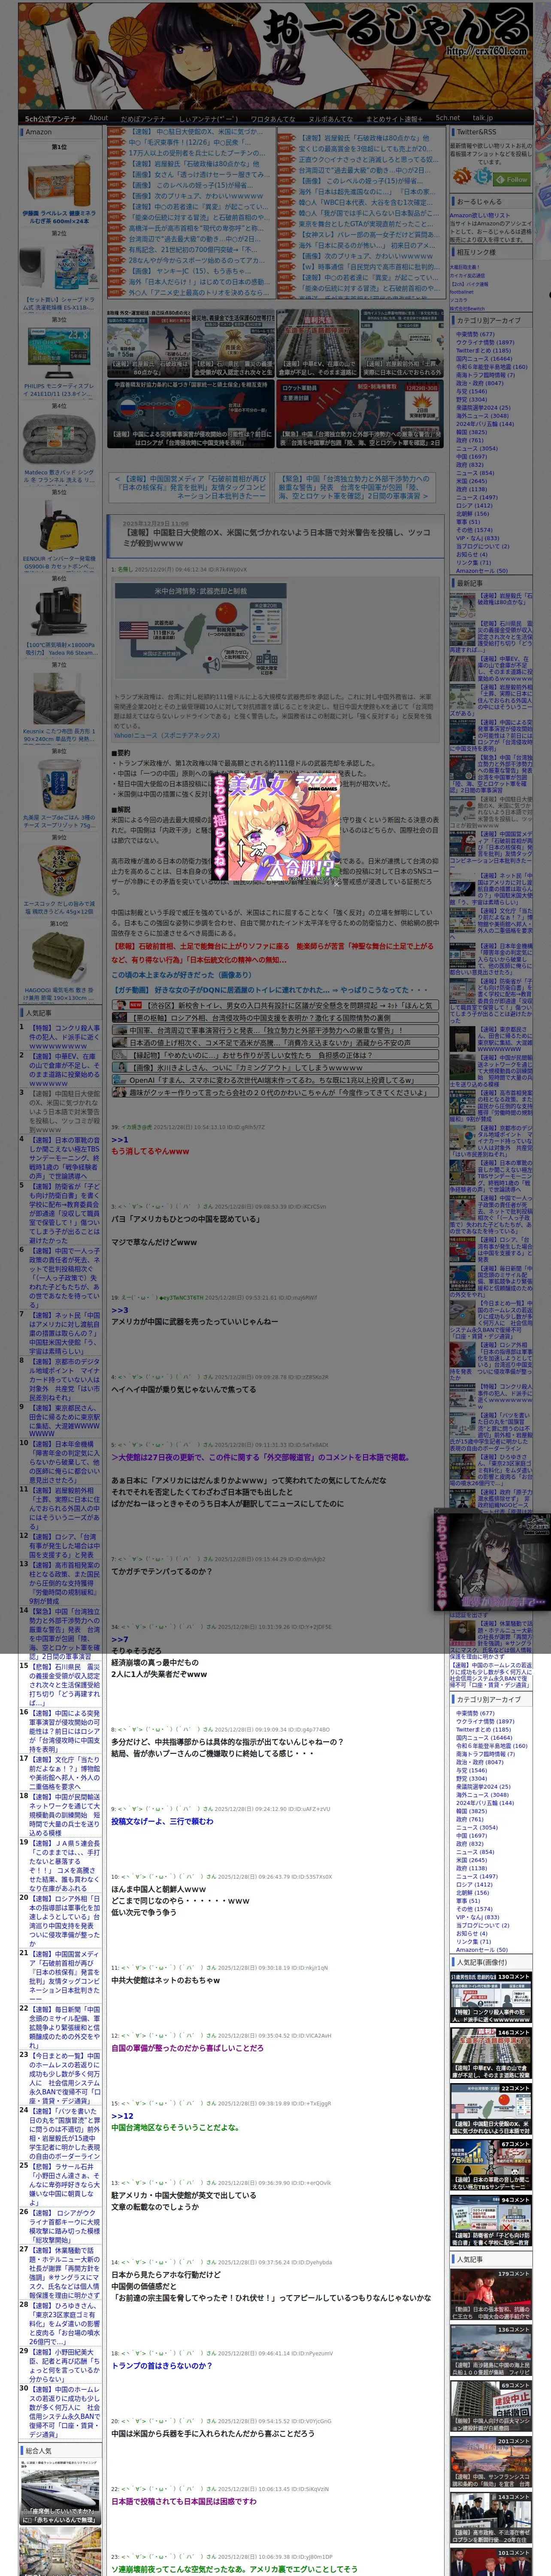This screenshot has width=551, height=2576.
Task: Click the green Follow button
Action: pyautogui.click(x=513, y=180)
